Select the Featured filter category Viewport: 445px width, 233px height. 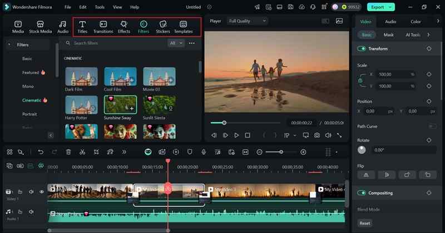click(x=31, y=73)
